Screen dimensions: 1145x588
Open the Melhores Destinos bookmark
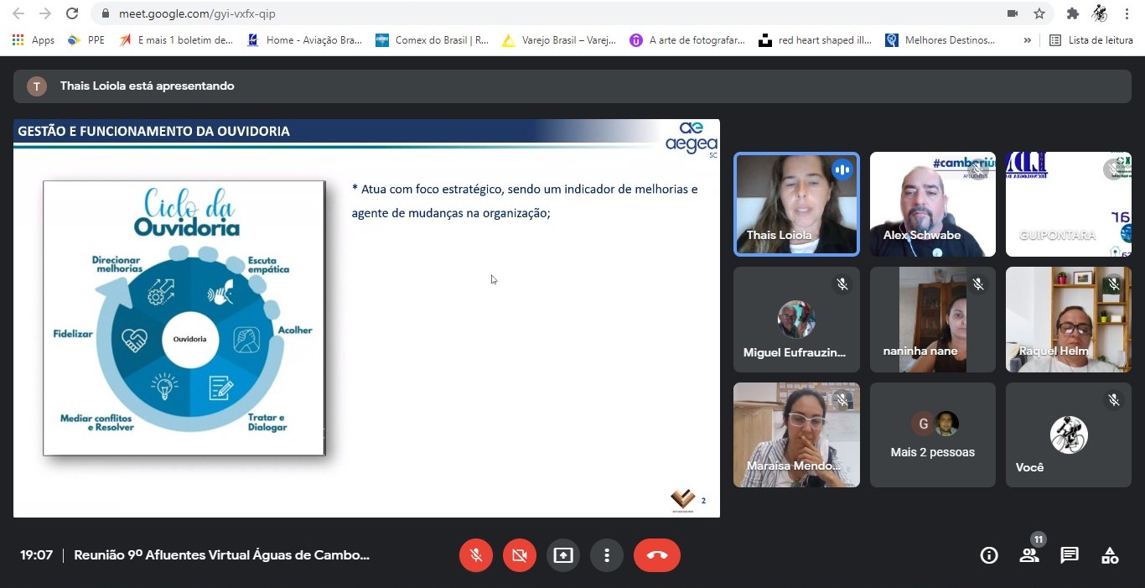click(x=940, y=39)
